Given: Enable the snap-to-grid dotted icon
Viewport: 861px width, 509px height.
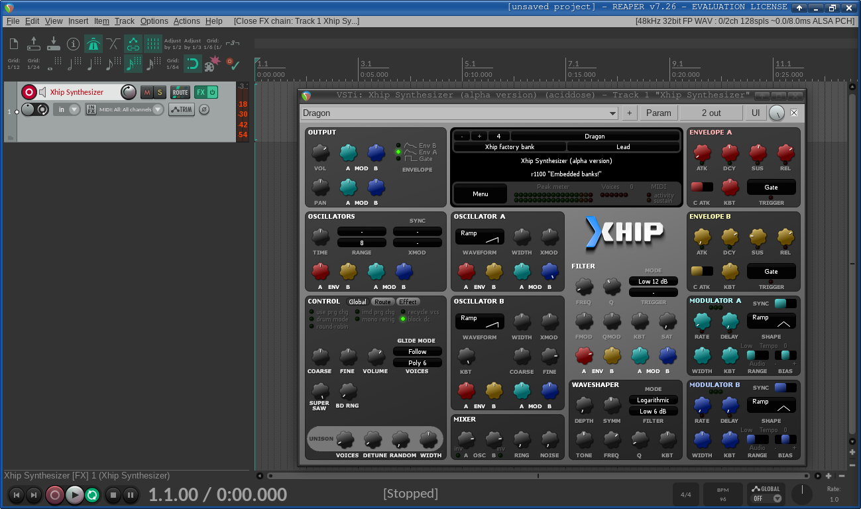Looking at the screenshot, I should tap(153, 44).
